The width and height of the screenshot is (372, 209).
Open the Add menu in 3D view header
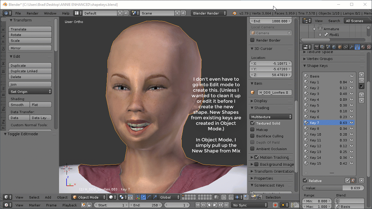tap(48, 197)
